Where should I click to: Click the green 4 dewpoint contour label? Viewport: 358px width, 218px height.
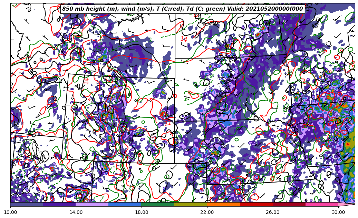coord(186,99)
